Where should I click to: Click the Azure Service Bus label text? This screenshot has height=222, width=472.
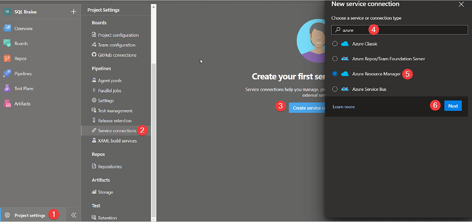[x=369, y=89]
